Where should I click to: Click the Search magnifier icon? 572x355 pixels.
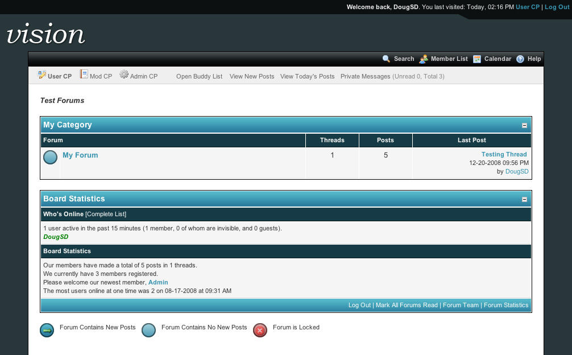[387, 59]
